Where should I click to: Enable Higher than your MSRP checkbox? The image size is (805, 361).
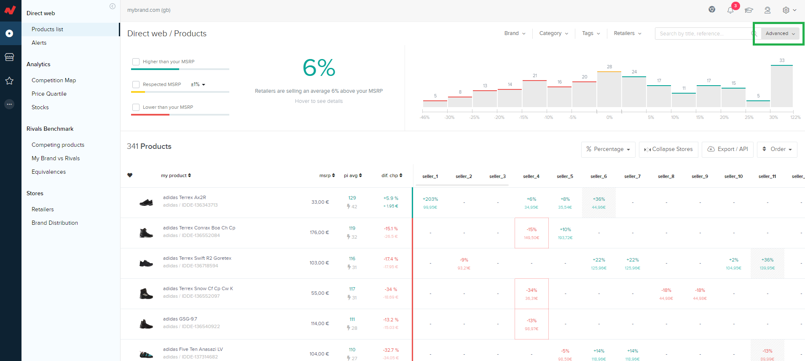coord(136,62)
